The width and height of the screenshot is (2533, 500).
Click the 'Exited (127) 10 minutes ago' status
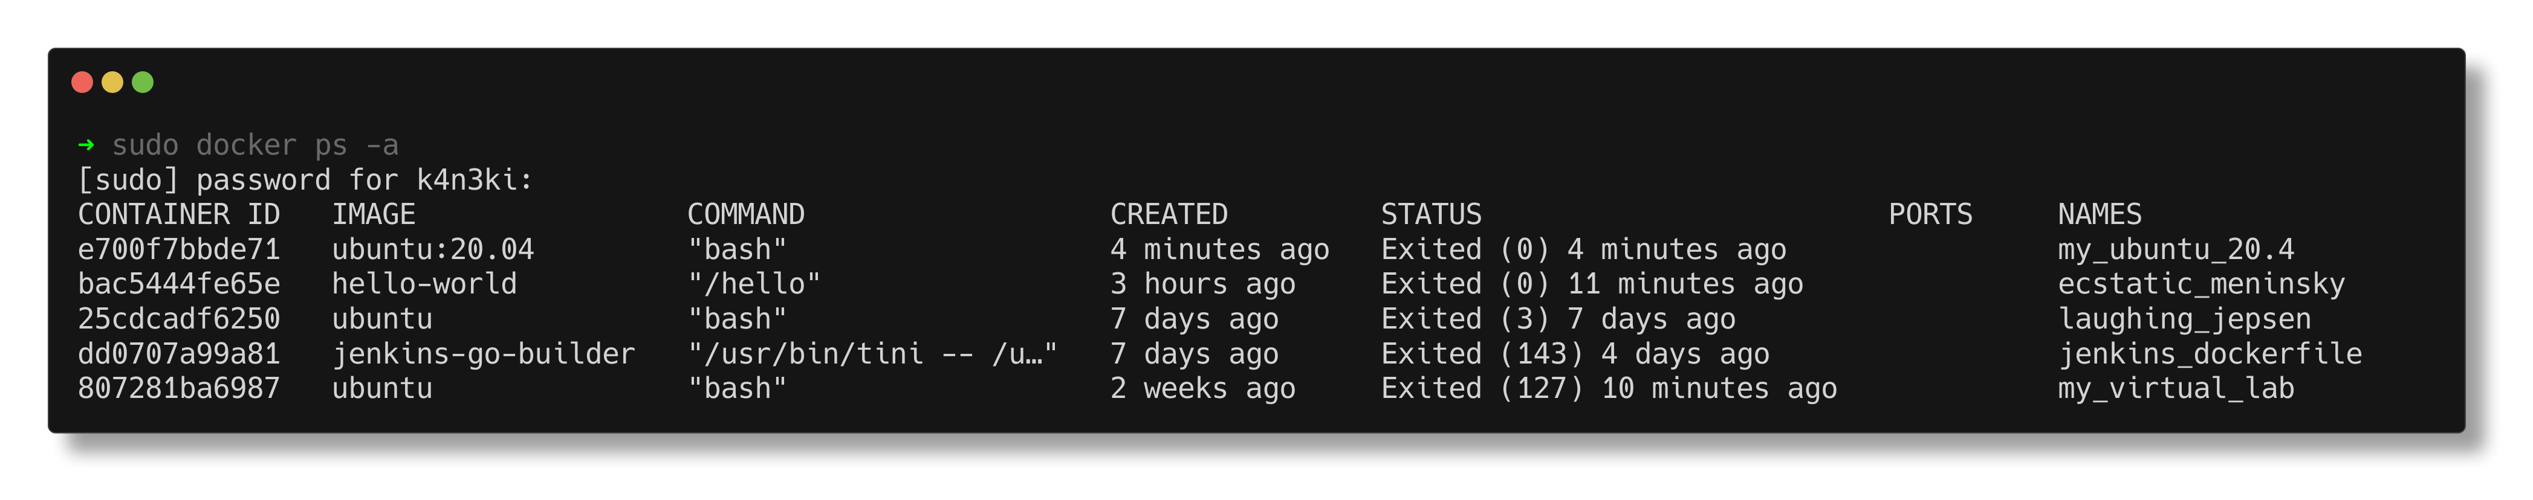pos(1609,389)
